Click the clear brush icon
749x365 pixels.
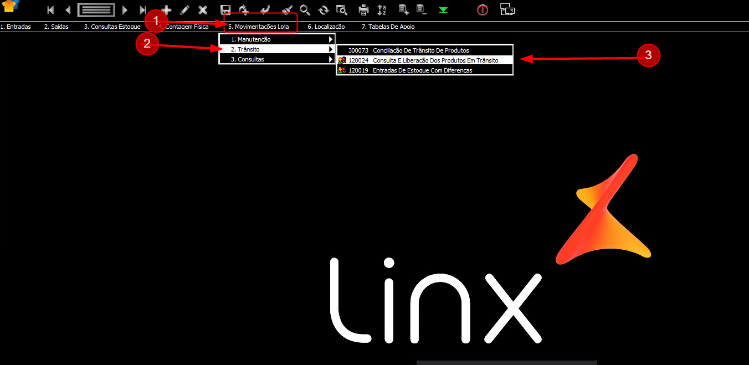click(x=286, y=10)
